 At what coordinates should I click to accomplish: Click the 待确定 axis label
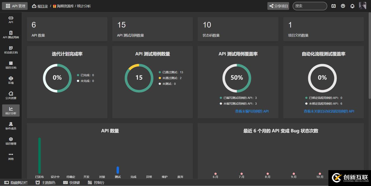pyautogui.click(x=71, y=177)
